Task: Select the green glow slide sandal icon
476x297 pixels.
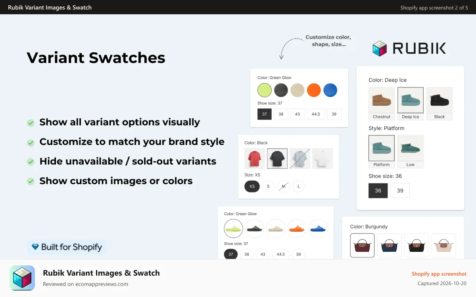Action: click(233, 228)
